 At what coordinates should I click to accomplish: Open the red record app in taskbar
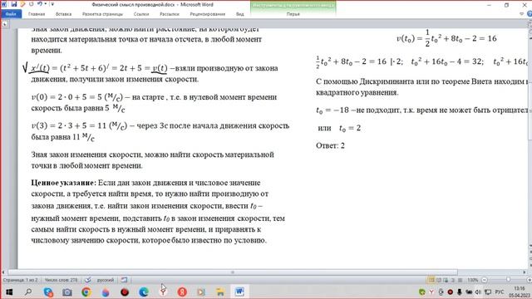point(125,292)
